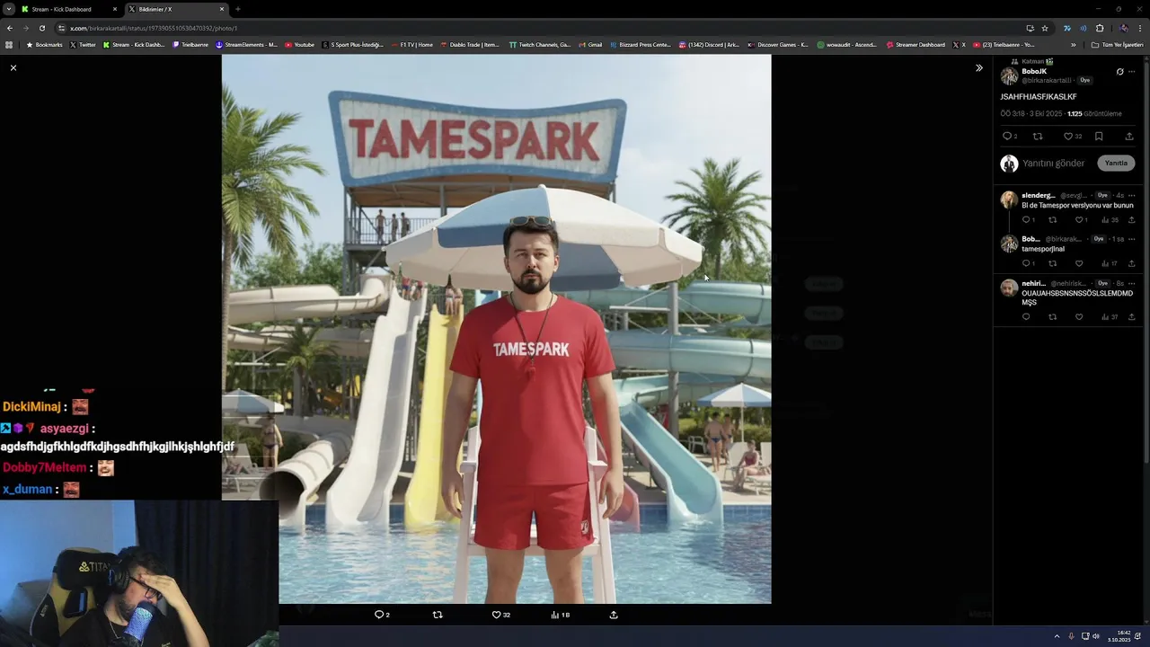Reply to the tamesporjinal comment

[1026, 263]
